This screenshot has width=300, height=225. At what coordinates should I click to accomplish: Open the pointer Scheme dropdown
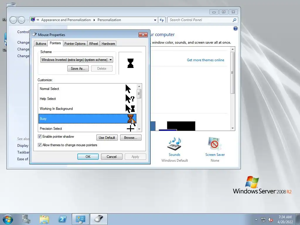click(x=76, y=60)
